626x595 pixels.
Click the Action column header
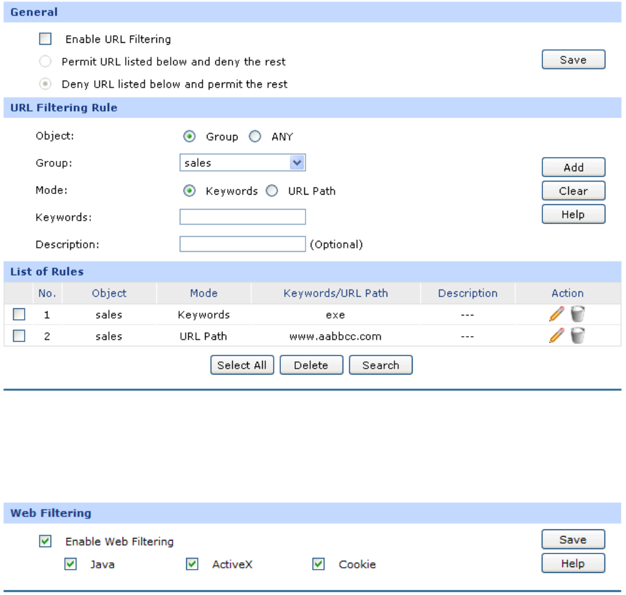[568, 293]
